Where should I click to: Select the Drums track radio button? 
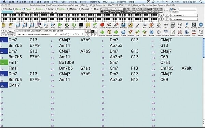point(34,9)
